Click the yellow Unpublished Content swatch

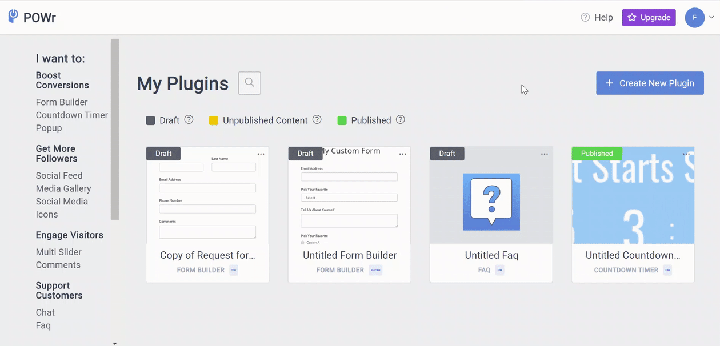click(214, 120)
